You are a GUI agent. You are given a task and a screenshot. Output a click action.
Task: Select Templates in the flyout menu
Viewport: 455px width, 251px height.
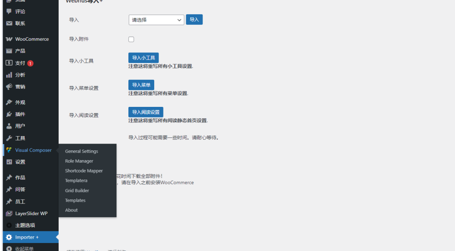coord(75,200)
